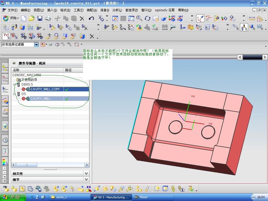The height and width of the screenshot is (201, 268).
Task: Select the Rotate view tool
Action: (x=147, y=18)
